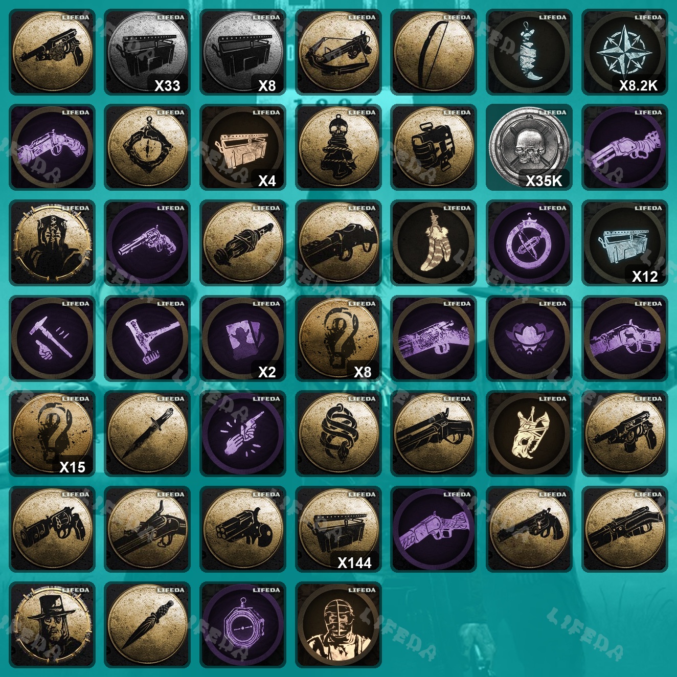Image resolution: width=677 pixels, height=677 pixels.
Task: Select the question mark icon labeled X15
Action: coord(52,434)
